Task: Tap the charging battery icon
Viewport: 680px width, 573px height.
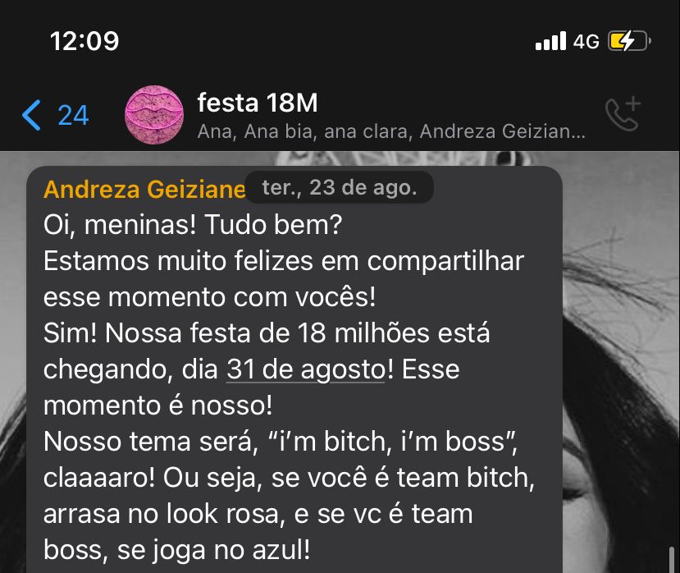Action: click(x=629, y=41)
